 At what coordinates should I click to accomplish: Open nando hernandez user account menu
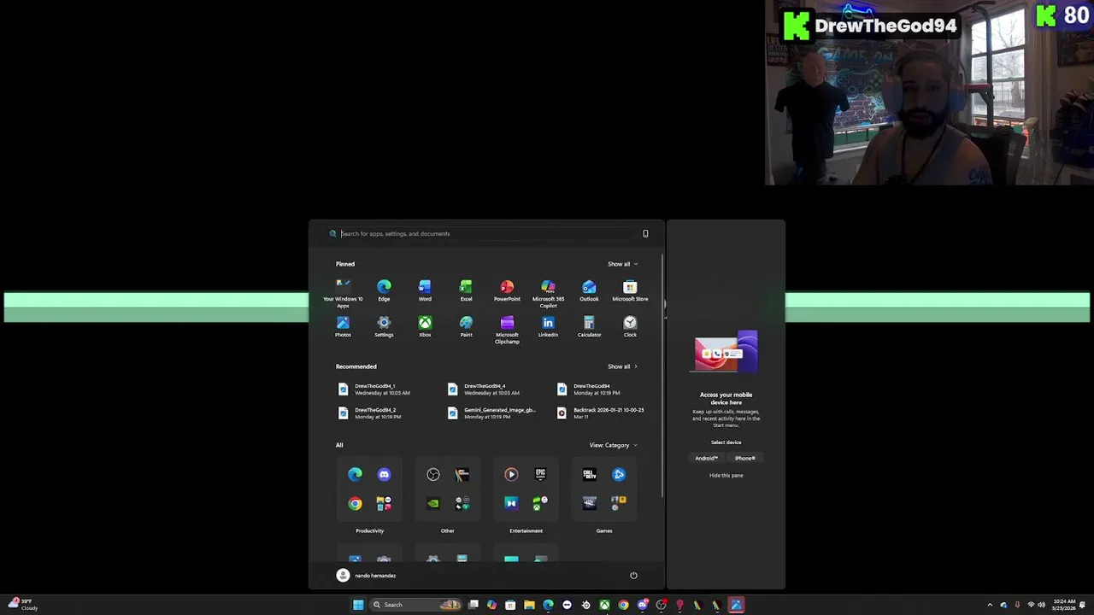(x=366, y=576)
